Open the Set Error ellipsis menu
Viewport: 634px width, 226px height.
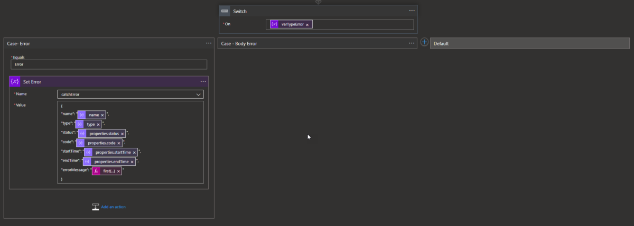[203, 81]
